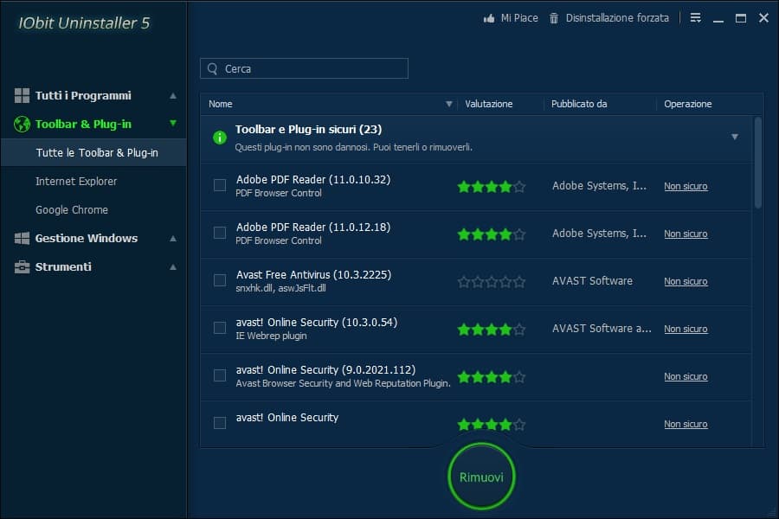The image size is (779, 519).
Task: Open the hamburger options menu icon
Action: coord(696,18)
